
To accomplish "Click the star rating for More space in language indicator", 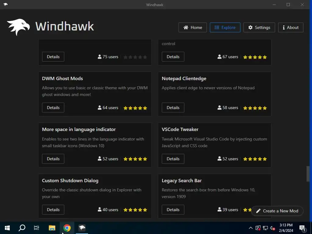I will 135,159.
